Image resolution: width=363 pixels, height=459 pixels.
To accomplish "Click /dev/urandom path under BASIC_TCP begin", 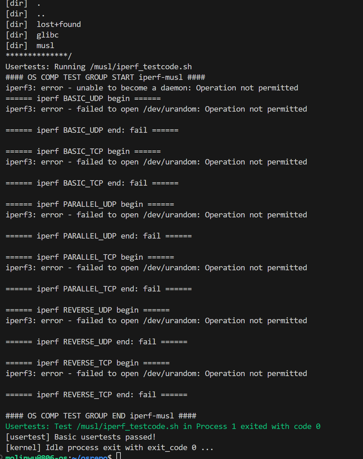I will coord(172,162).
